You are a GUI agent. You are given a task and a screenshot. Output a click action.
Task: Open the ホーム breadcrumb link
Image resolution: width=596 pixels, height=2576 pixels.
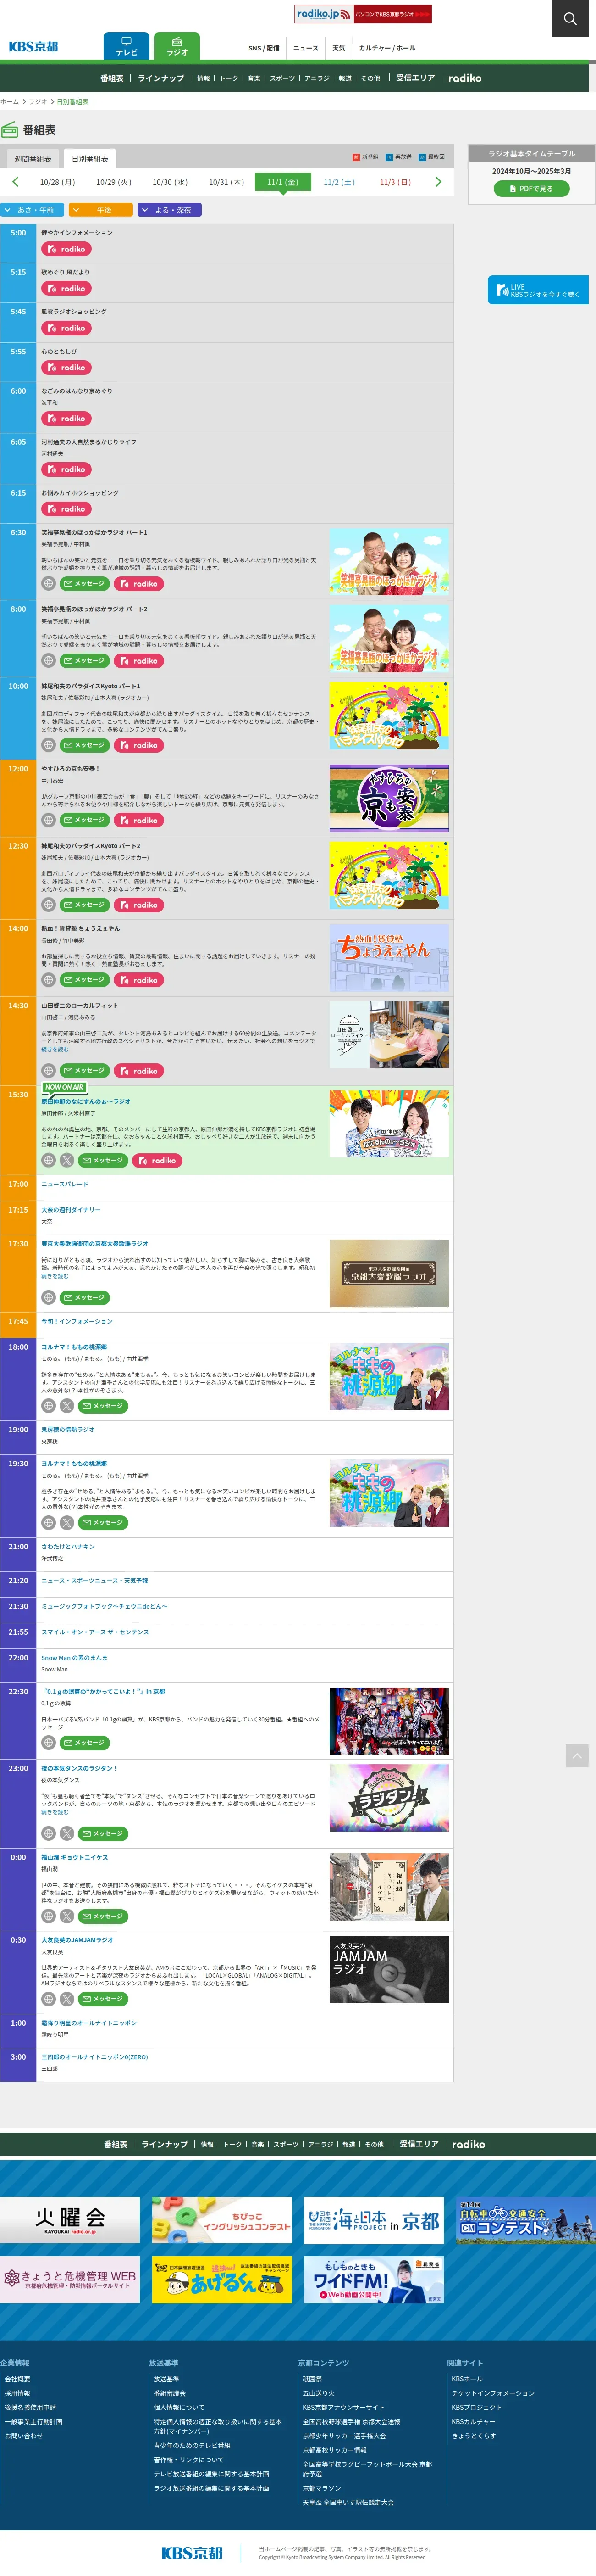tap(10, 102)
